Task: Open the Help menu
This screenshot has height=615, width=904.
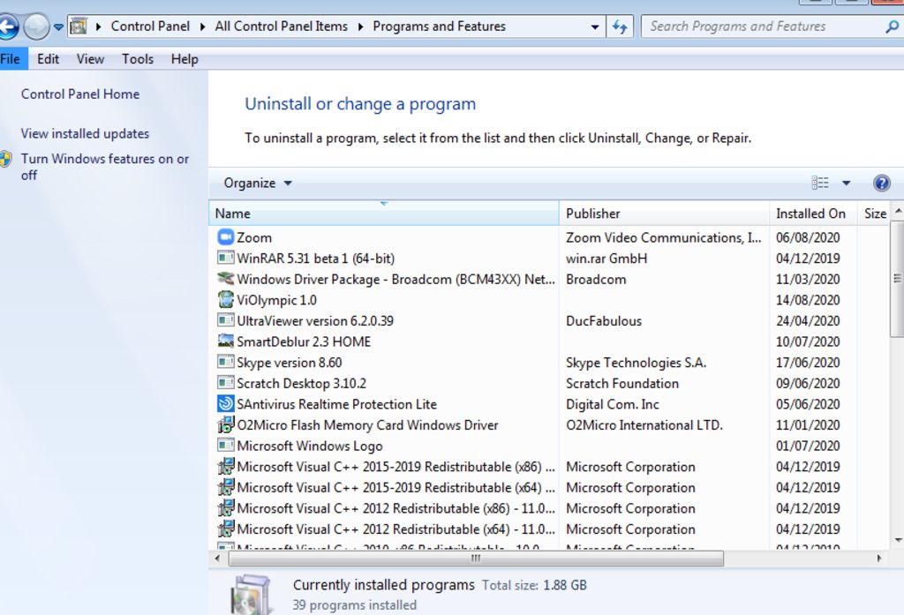Action: pos(185,59)
